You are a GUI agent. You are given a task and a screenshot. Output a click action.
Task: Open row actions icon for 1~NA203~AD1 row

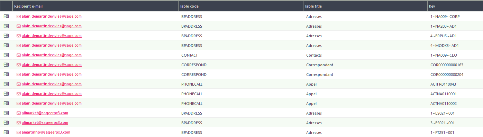pyautogui.click(x=6, y=26)
